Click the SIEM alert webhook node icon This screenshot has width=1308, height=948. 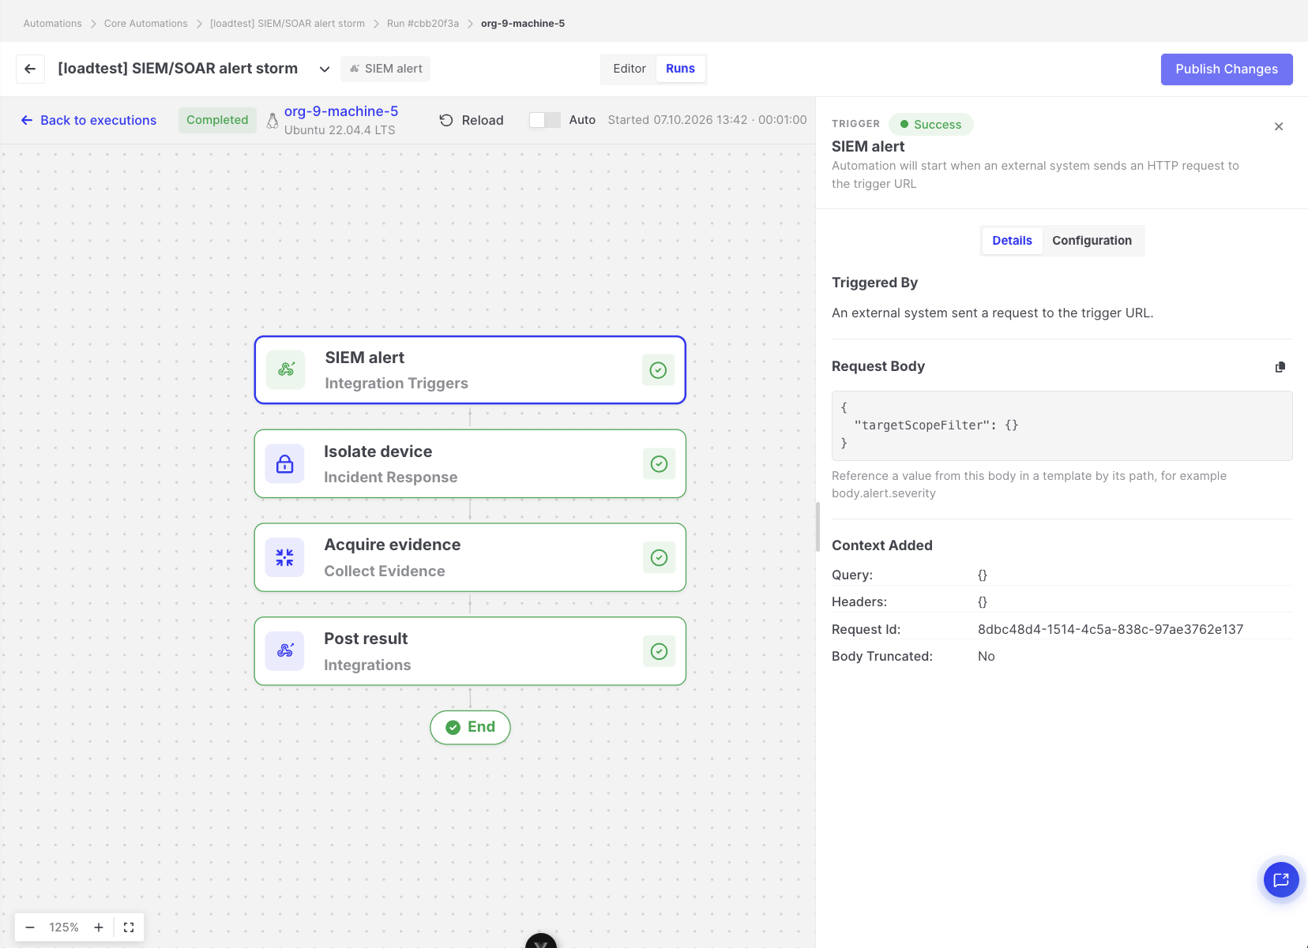(x=286, y=370)
